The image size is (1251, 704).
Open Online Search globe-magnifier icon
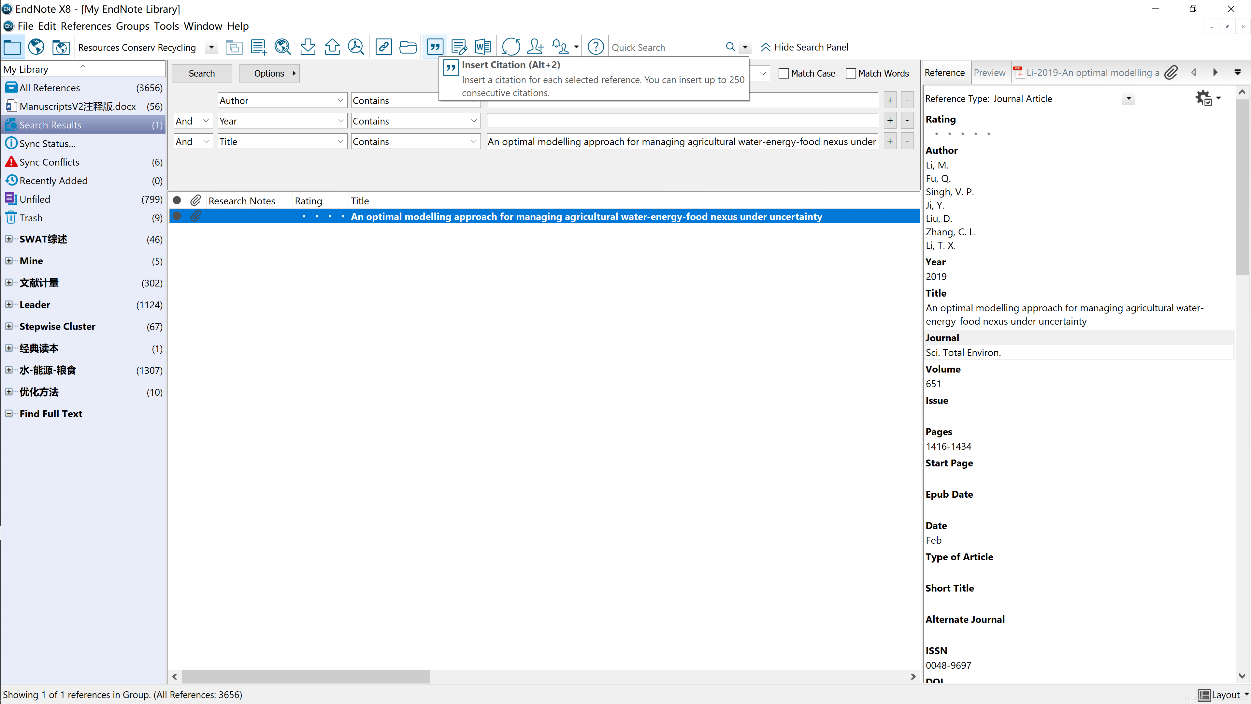click(283, 47)
